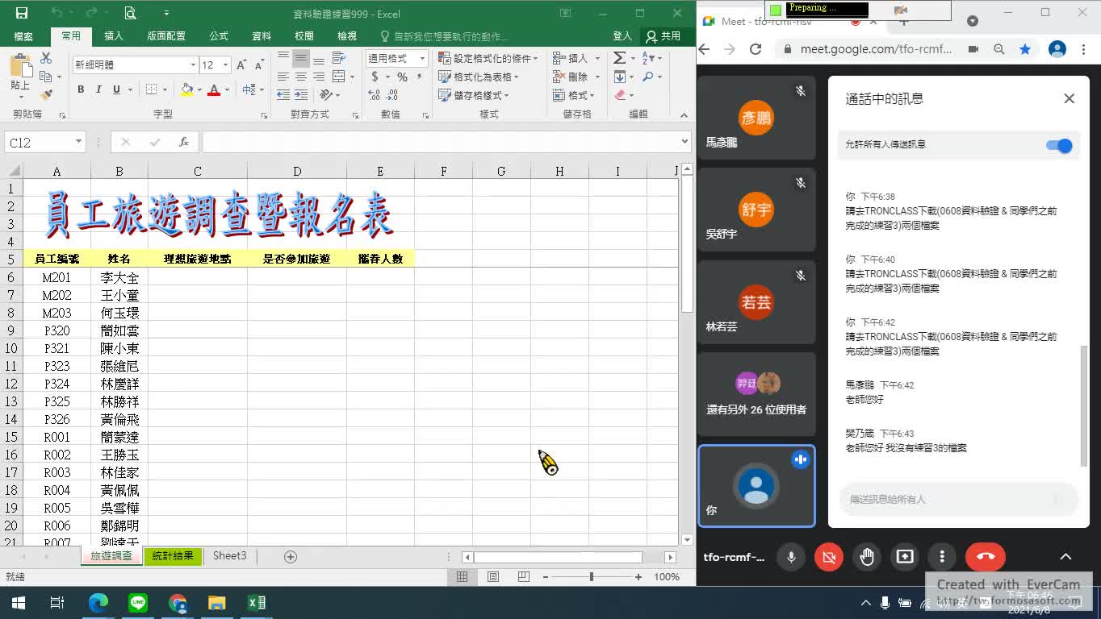Open the number format dropdown
The width and height of the screenshot is (1101, 619).
421,58
